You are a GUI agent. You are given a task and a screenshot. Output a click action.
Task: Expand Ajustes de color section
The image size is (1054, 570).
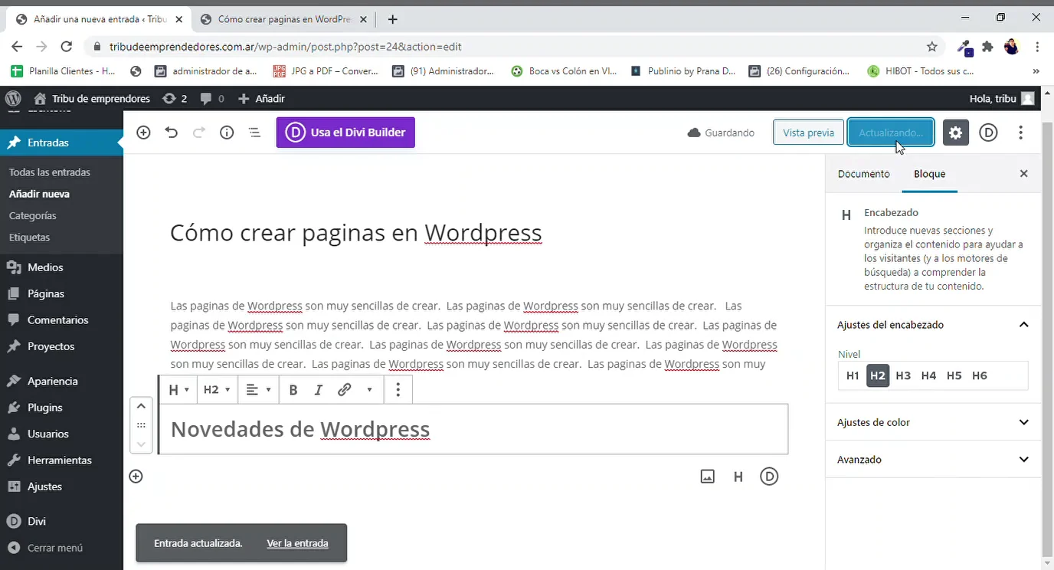pyautogui.click(x=933, y=422)
